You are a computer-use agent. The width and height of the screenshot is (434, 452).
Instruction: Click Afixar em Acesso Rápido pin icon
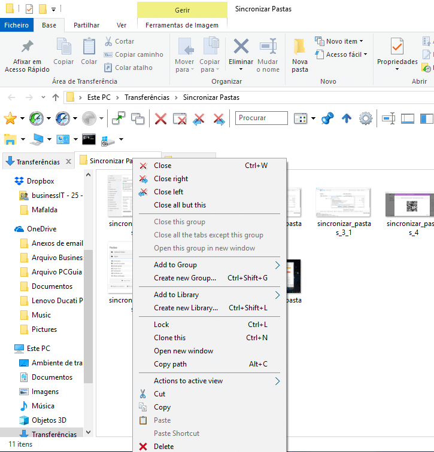click(x=27, y=47)
